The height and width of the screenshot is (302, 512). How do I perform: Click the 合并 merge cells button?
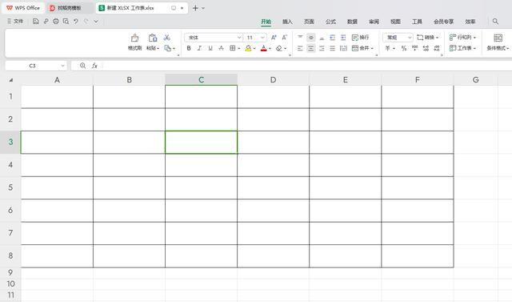[362, 48]
